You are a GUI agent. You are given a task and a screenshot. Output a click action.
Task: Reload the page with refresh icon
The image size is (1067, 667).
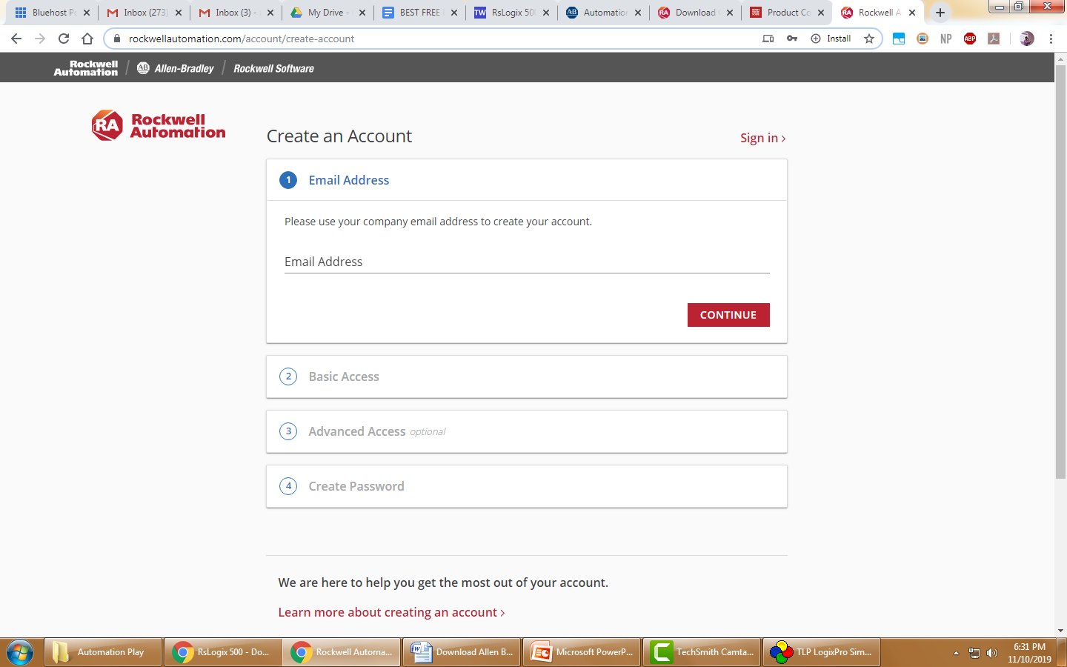[x=64, y=39]
